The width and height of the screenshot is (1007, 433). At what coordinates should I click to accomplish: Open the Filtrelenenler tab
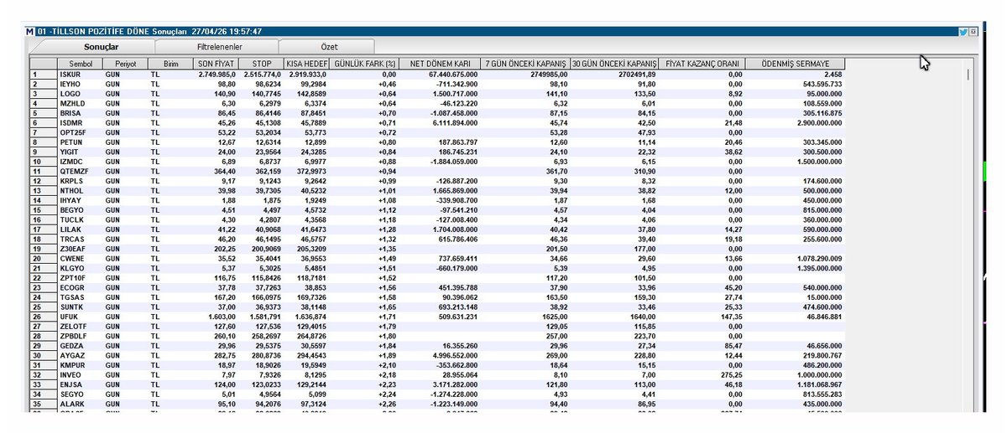point(219,48)
